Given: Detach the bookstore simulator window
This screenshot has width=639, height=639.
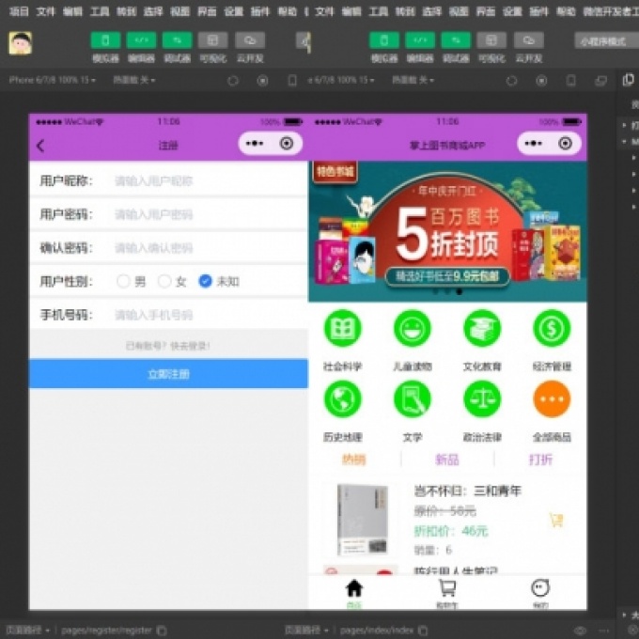Looking at the screenshot, I should [x=600, y=81].
